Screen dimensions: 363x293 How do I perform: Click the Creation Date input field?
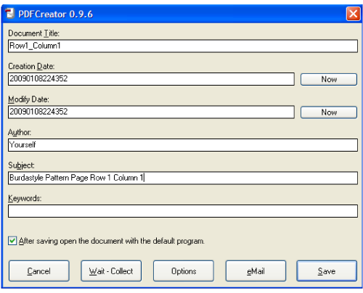[x=151, y=79]
